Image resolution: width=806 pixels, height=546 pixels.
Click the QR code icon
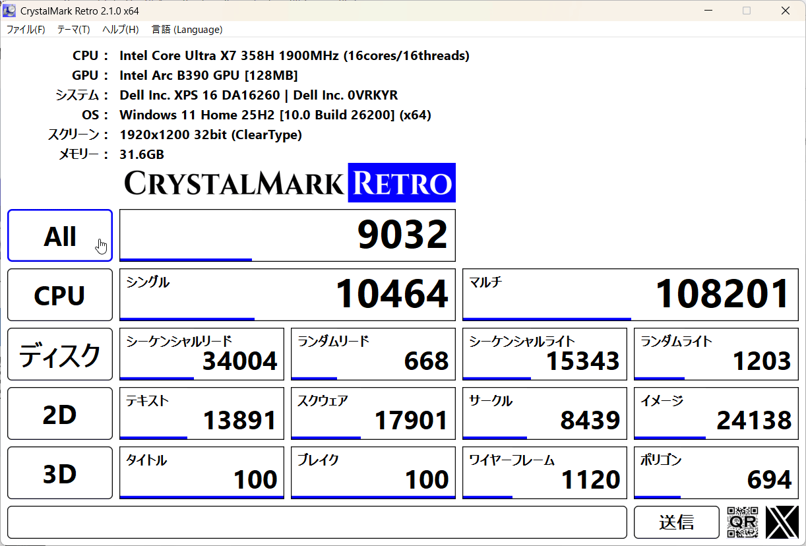[x=742, y=522]
